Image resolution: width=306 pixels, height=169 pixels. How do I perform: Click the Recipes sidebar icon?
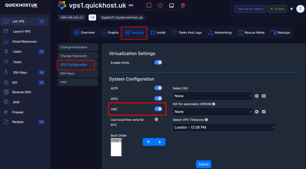tap(6, 122)
